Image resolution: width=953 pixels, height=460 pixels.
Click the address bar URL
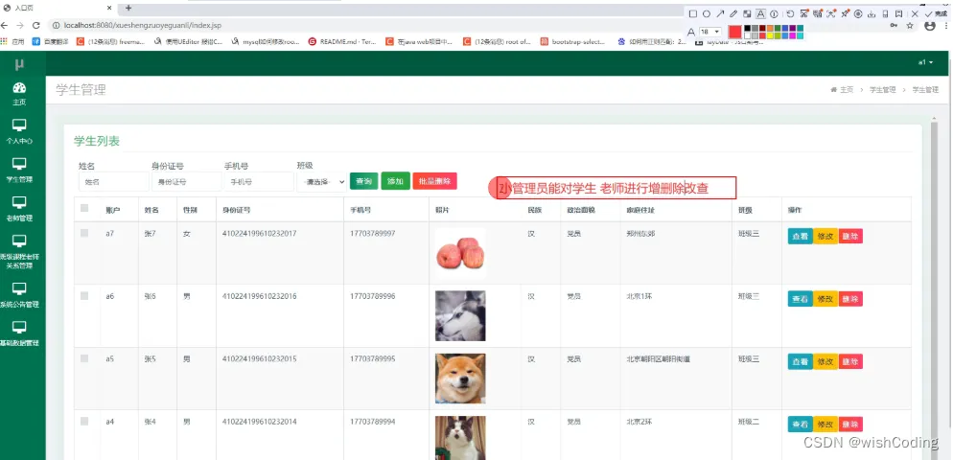point(142,26)
